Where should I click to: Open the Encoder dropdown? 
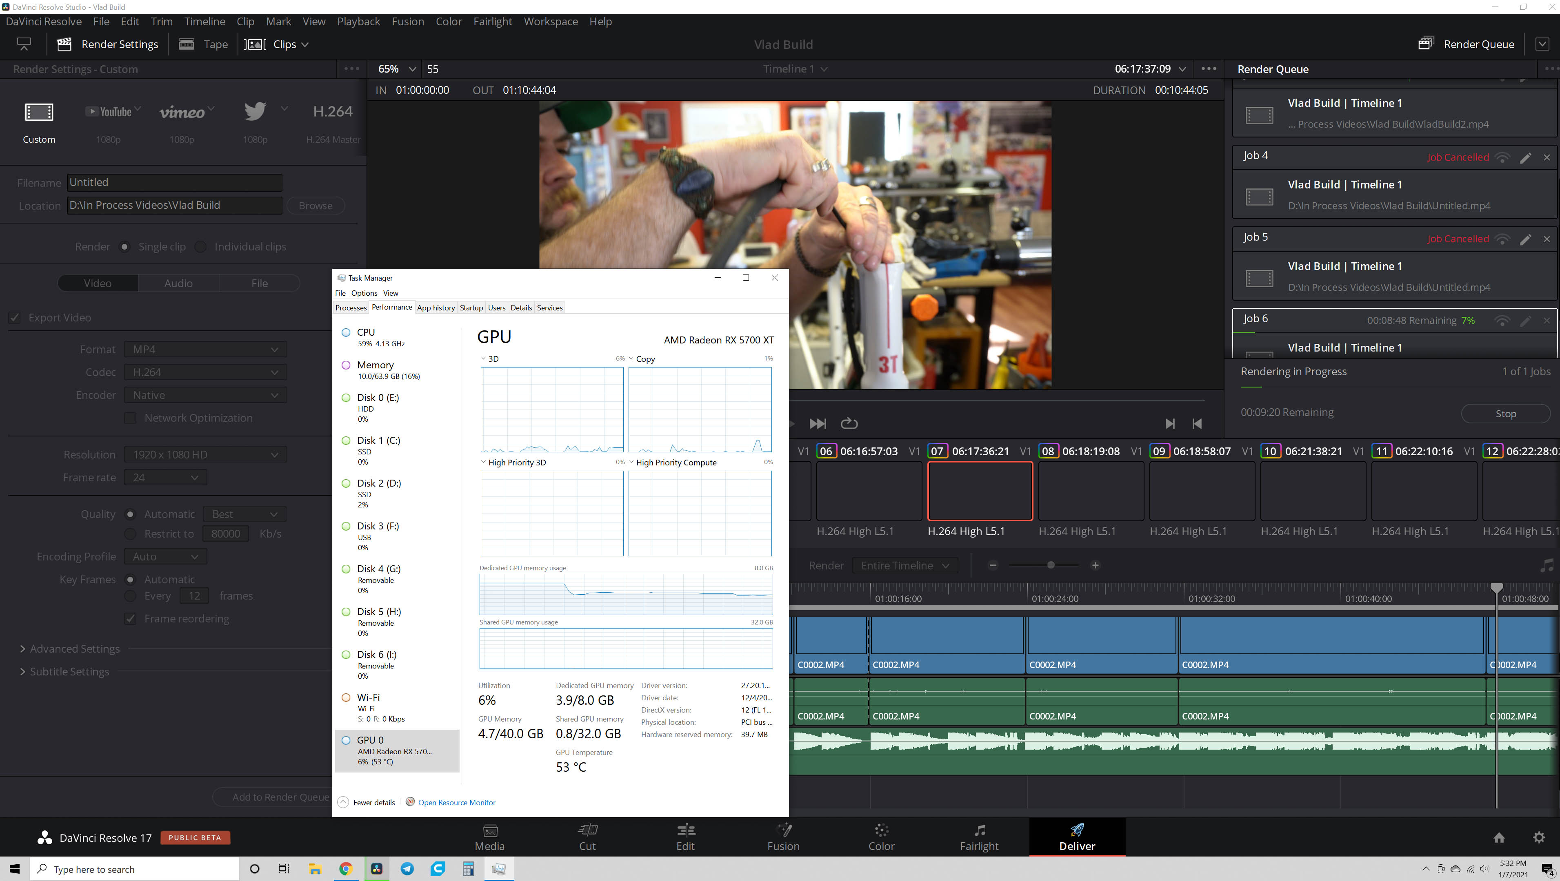205,395
